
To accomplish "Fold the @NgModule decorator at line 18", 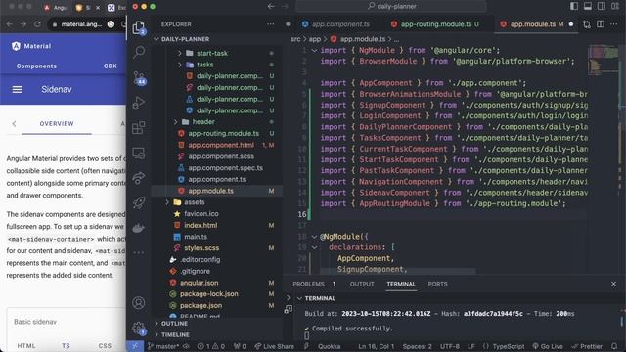I will [x=314, y=237].
